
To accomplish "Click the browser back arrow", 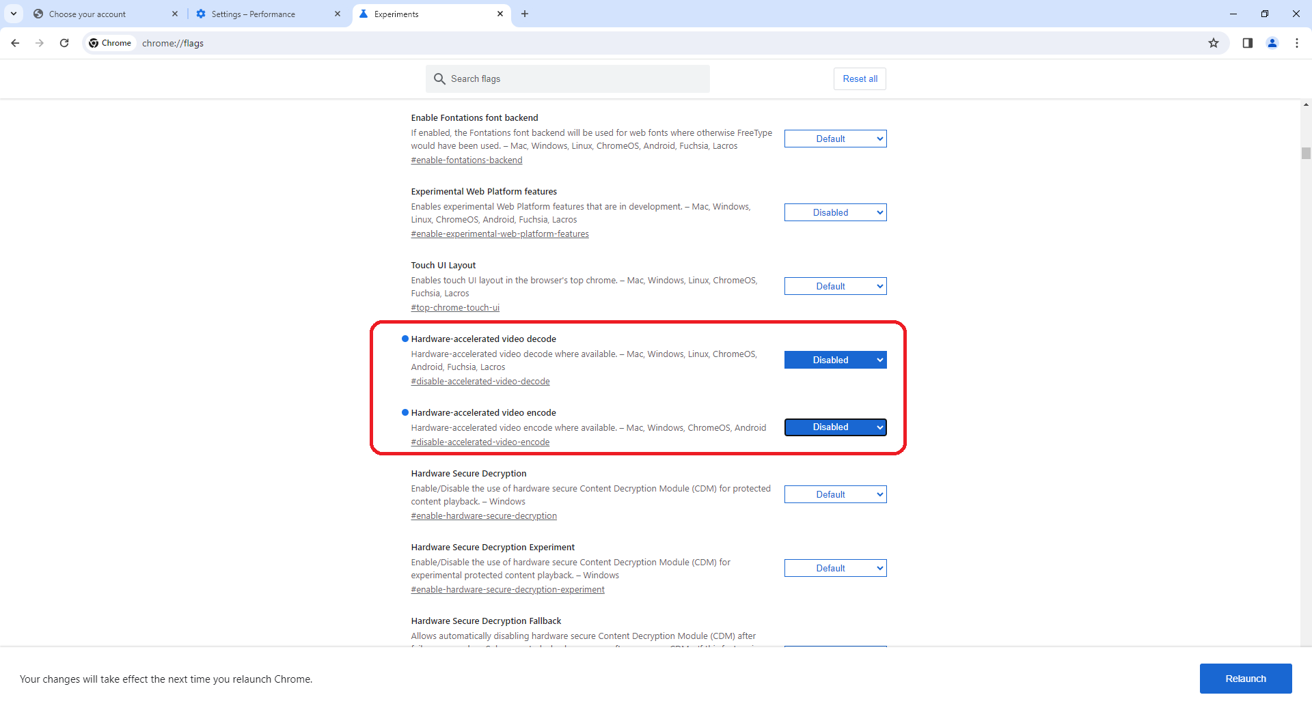I will click(x=15, y=43).
